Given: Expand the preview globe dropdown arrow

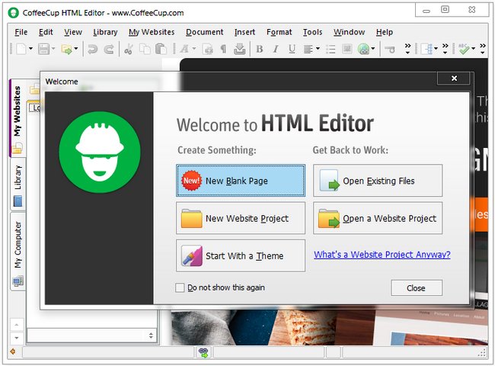Looking at the screenshot, I should [373, 49].
